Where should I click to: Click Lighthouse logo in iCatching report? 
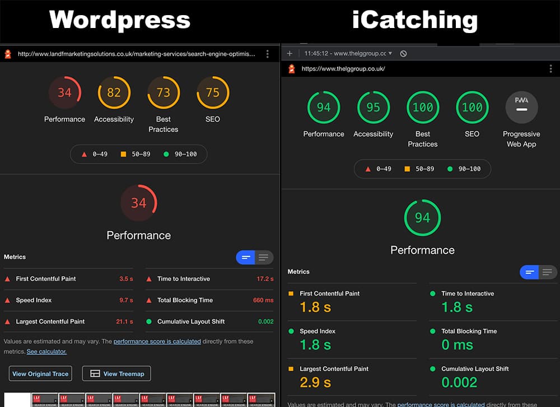292,68
